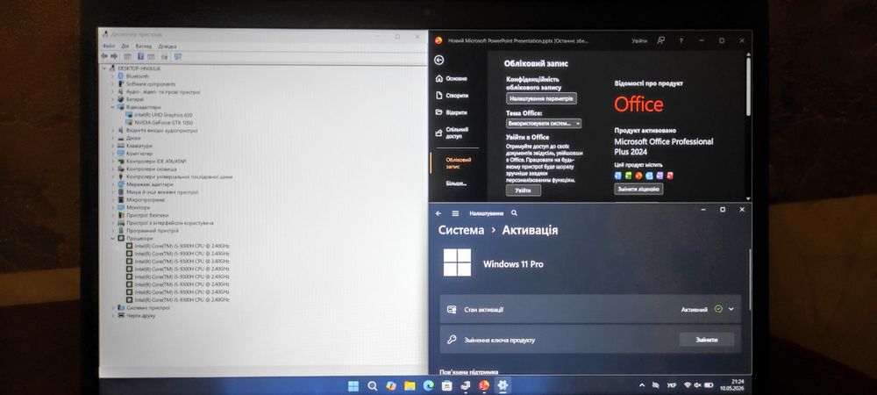877x395 pixels.
Task: Expand the Клавіатури device category
Action: click(112, 146)
